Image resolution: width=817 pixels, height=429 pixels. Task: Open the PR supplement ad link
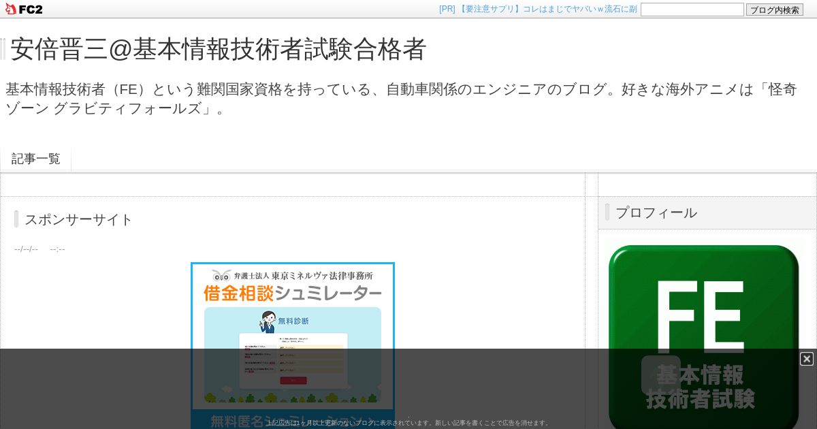pos(538,9)
